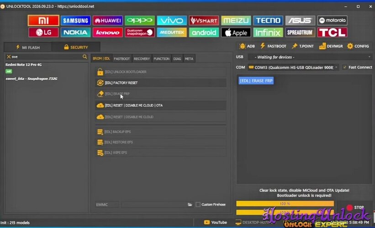Focus the model search field

[47, 57]
